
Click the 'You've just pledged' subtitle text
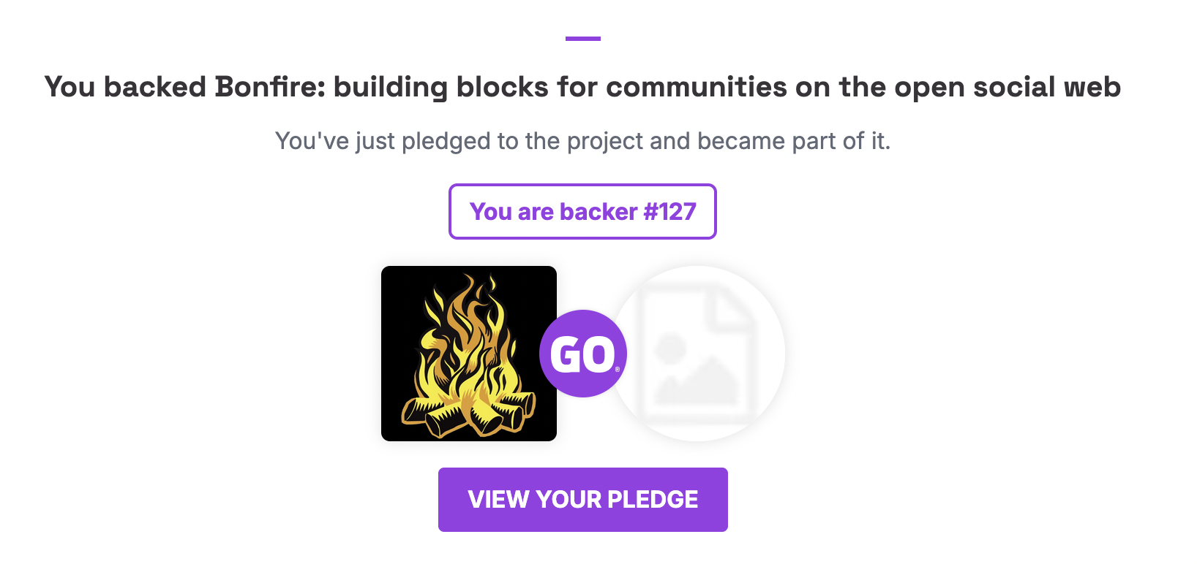point(582,140)
